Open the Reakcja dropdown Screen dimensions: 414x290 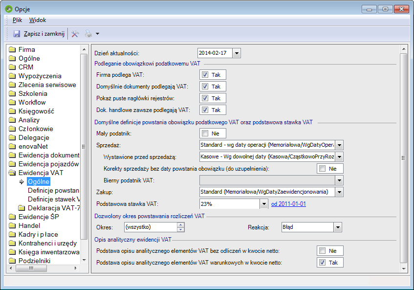(x=338, y=227)
